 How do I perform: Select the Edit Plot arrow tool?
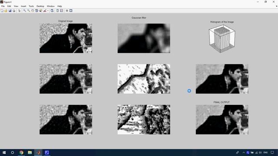[19, 11]
